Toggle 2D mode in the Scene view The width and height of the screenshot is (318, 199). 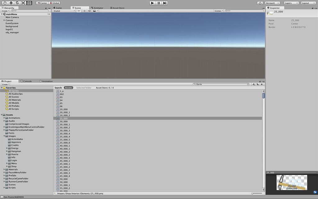(x=78, y=11)
